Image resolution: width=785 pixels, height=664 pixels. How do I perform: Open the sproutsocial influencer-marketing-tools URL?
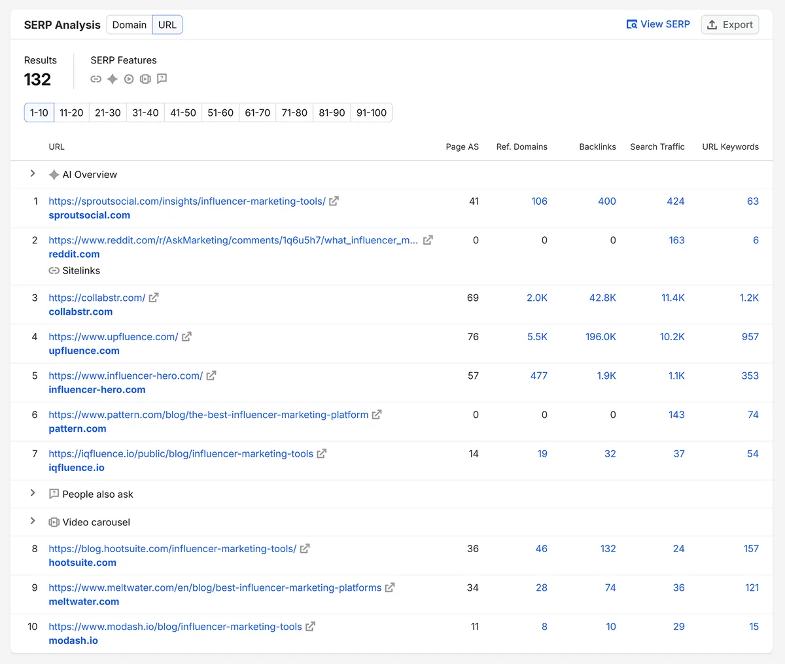(187, 201)
